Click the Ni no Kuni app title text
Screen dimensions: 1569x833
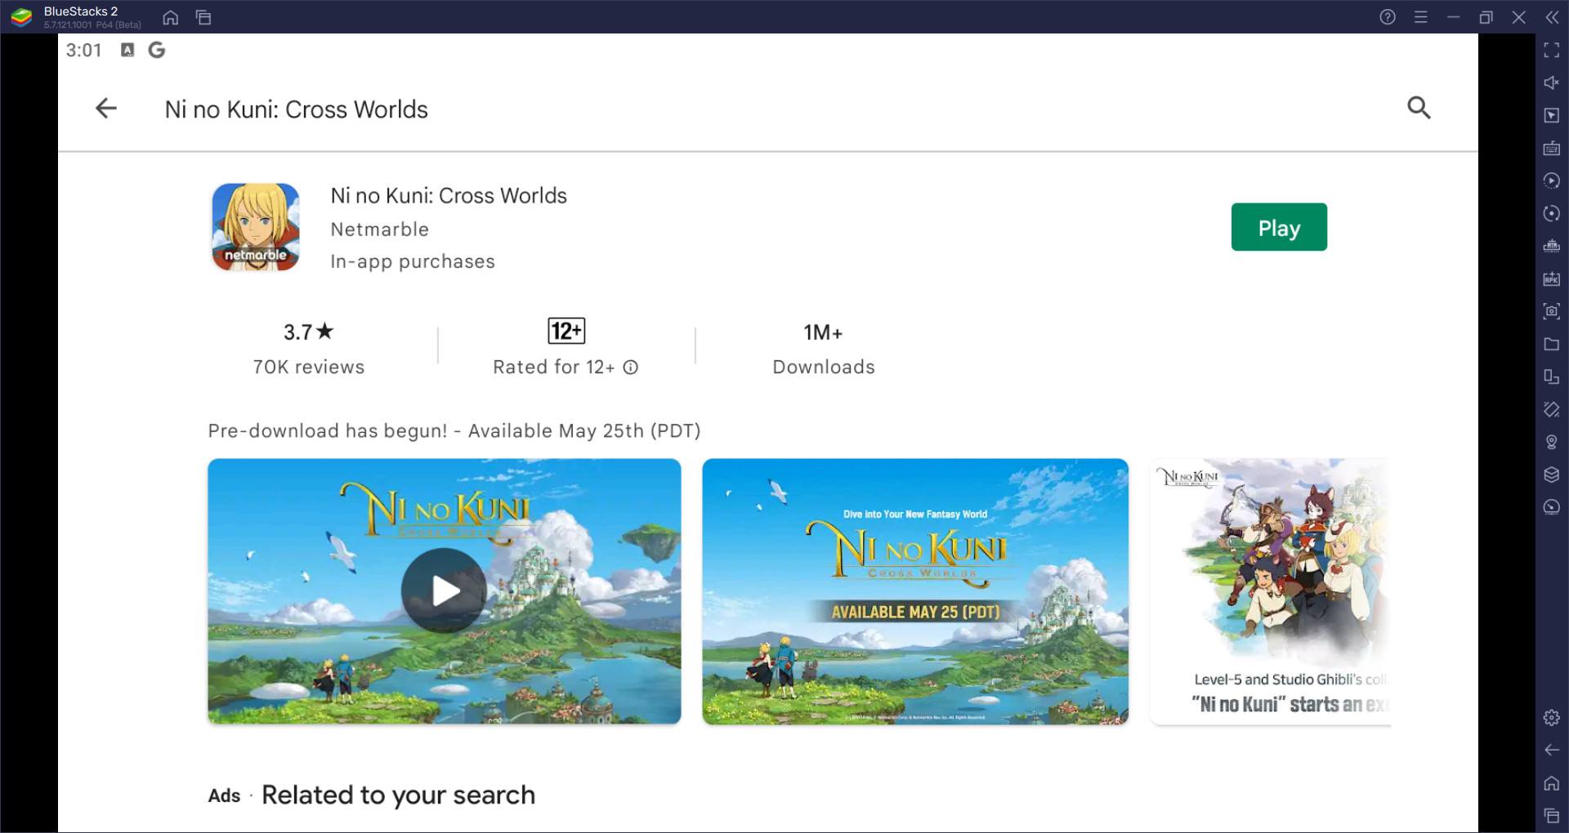coord(449,196)
